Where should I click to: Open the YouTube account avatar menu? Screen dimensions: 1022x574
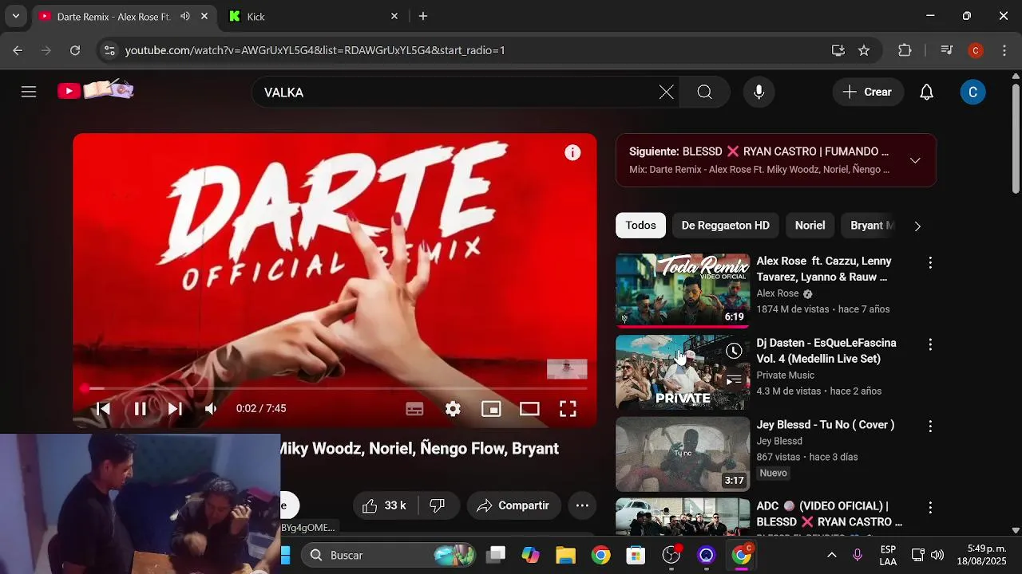click(x=972, y=92)
